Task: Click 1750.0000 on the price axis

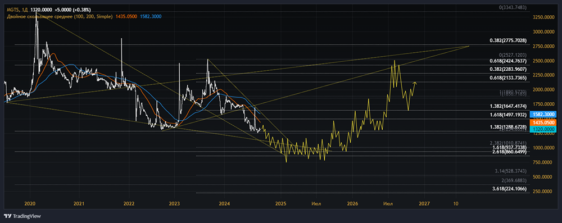Action: (543, 104)
